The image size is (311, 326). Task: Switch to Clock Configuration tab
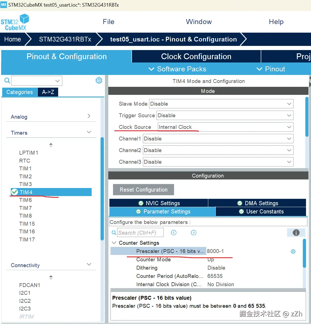tap(196, 56)
